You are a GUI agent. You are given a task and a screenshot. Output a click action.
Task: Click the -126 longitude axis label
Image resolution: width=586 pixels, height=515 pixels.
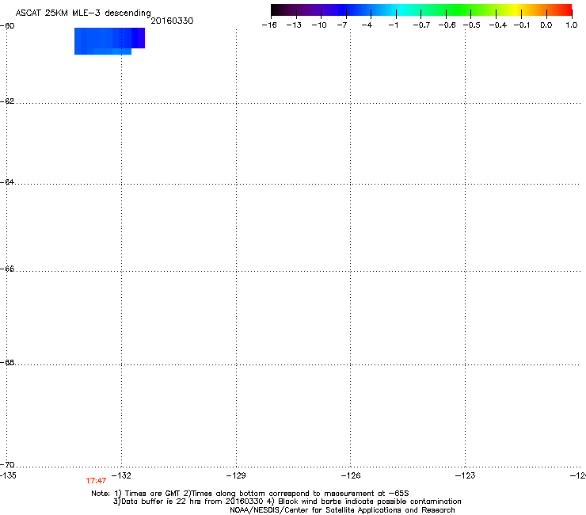point(351,475)
